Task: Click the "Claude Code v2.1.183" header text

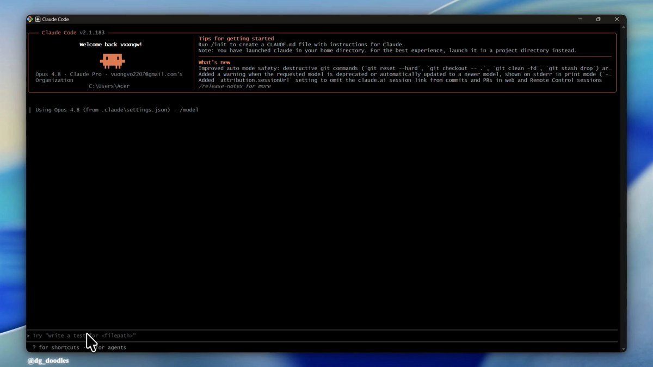Action: pyautogui.click(x=73, y=33)
